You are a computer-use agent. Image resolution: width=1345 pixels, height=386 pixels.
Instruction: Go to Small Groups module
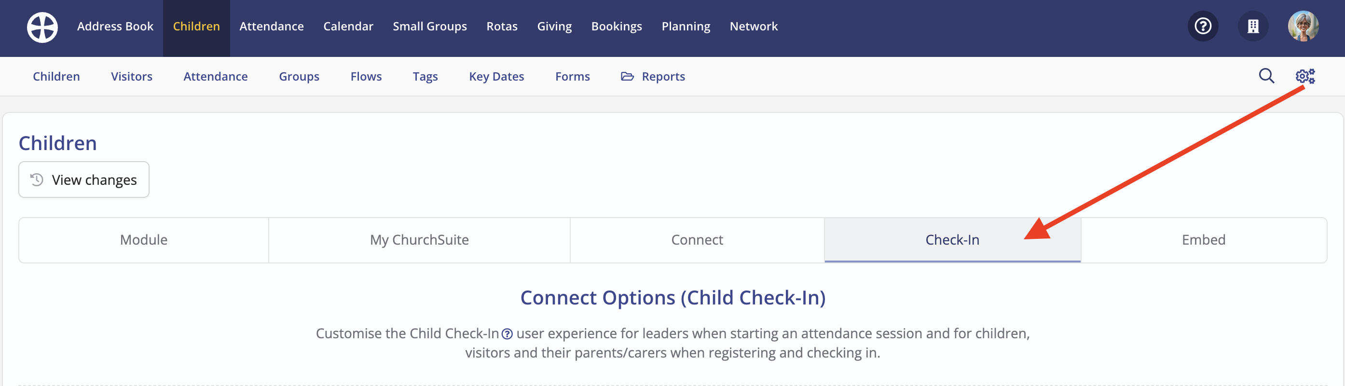tap(430, 26)
